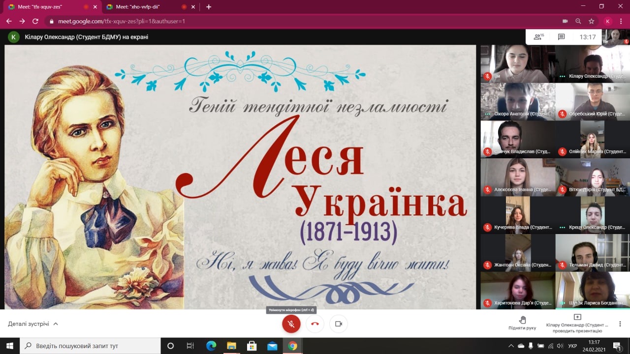Open the meeting chat panel

(561, 37)
